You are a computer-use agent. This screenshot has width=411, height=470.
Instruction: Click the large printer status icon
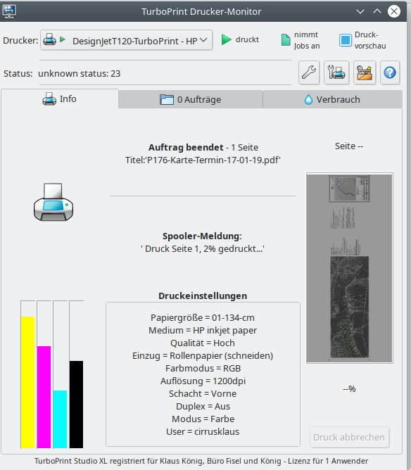(53, 202)
